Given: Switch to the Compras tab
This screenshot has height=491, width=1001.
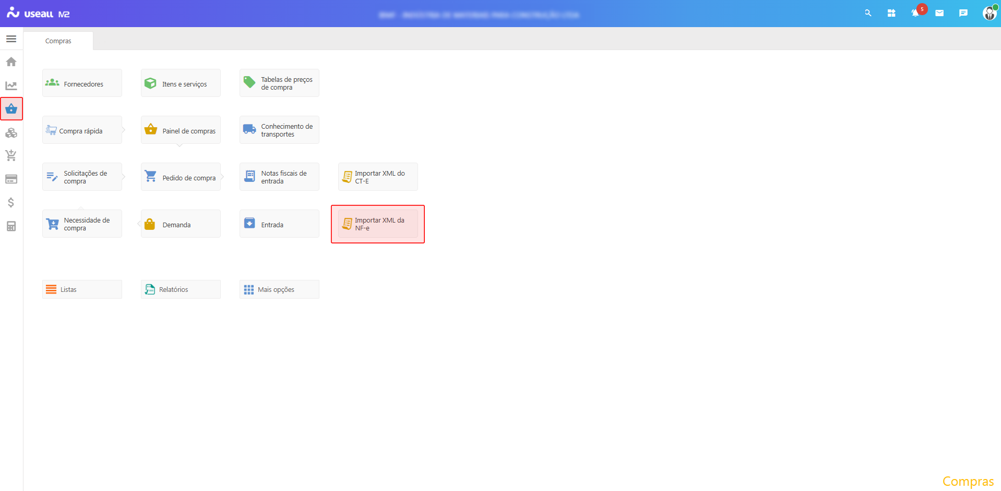Looking at the screenshot, I should [x=58, y=41].
